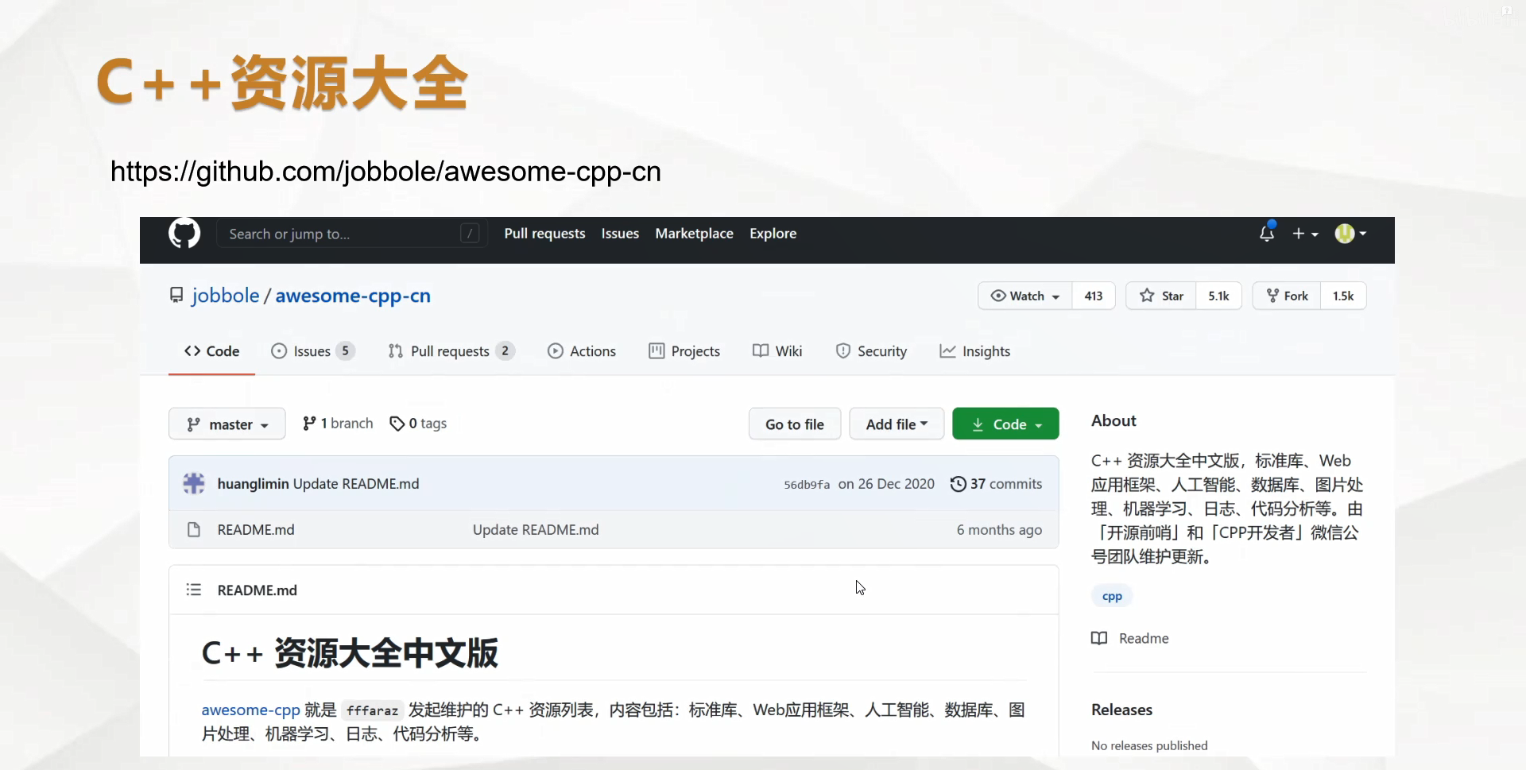
Task: Fork the repository
Action: [1287, 296]
